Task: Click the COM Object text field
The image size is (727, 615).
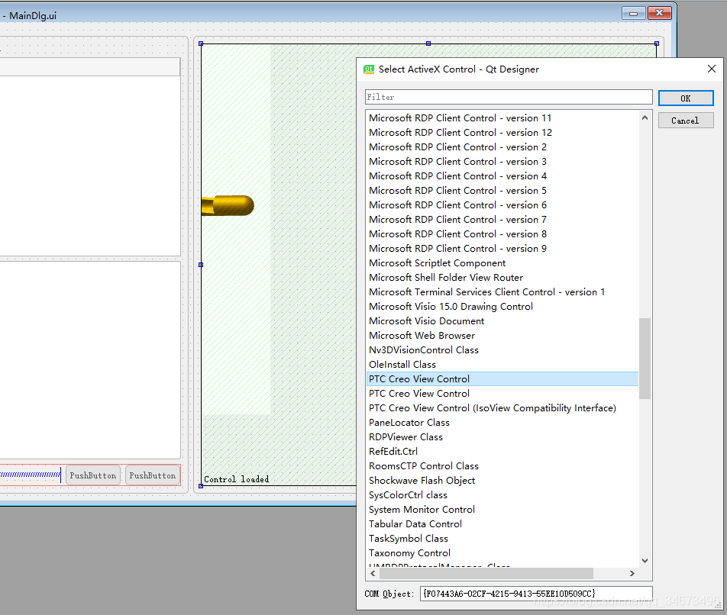Action: click(x=535, y=594)
